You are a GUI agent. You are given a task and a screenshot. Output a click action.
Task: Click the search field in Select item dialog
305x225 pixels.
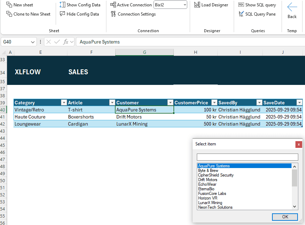(x=247, y=157)
